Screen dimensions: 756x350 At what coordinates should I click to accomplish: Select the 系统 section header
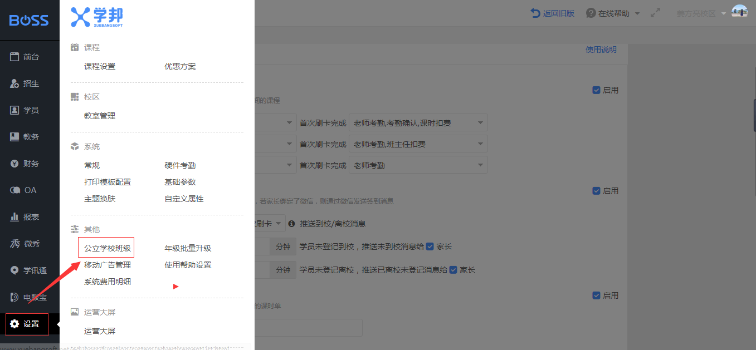pos(92,146)
